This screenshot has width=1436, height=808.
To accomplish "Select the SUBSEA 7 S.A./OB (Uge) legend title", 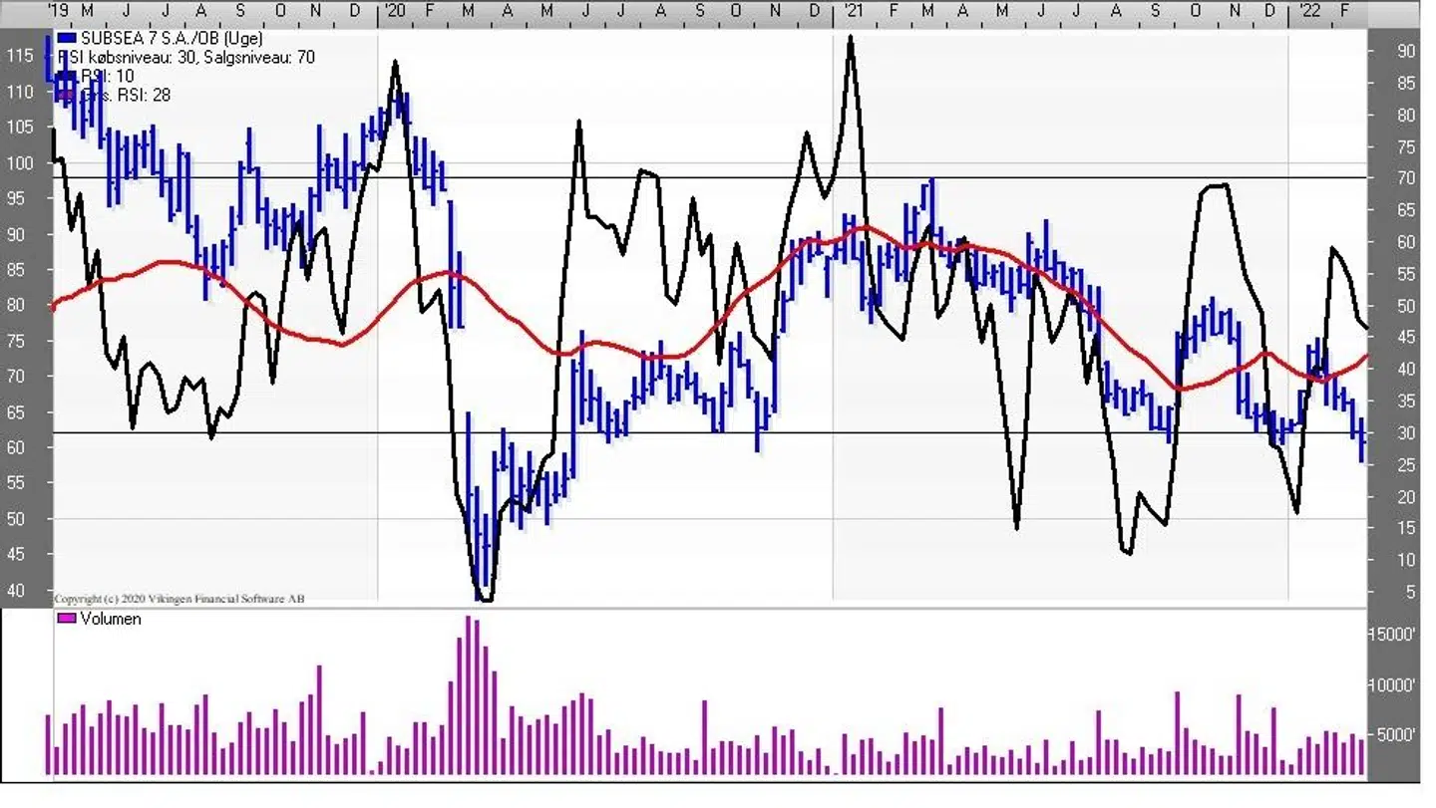I will 172,39.
